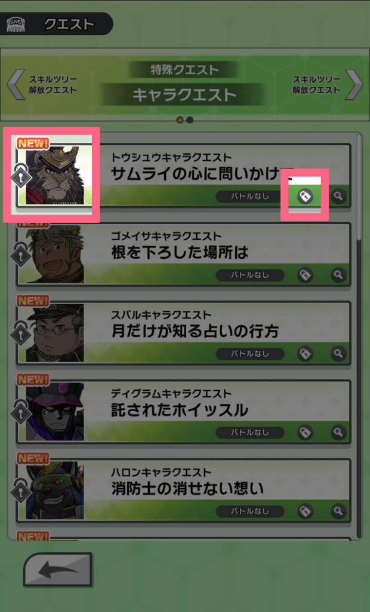This screenshot has width=370, height=612.
Task: Open magnifier details for ディグラムキャラクエスト
Action: pyautogui.click(x=338, y=433)
